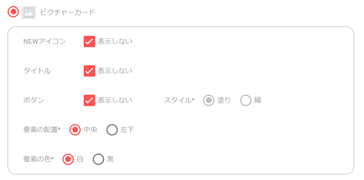
Task: Click 表示しない text in ボタン row
Action: click(x=115, y=100)
